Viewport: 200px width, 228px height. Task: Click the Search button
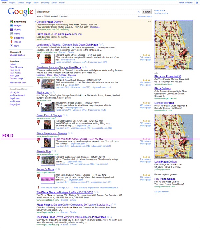[147, 12]
